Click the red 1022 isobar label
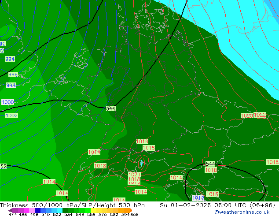Viewport: 279px width, 216px height. (260, 115)
